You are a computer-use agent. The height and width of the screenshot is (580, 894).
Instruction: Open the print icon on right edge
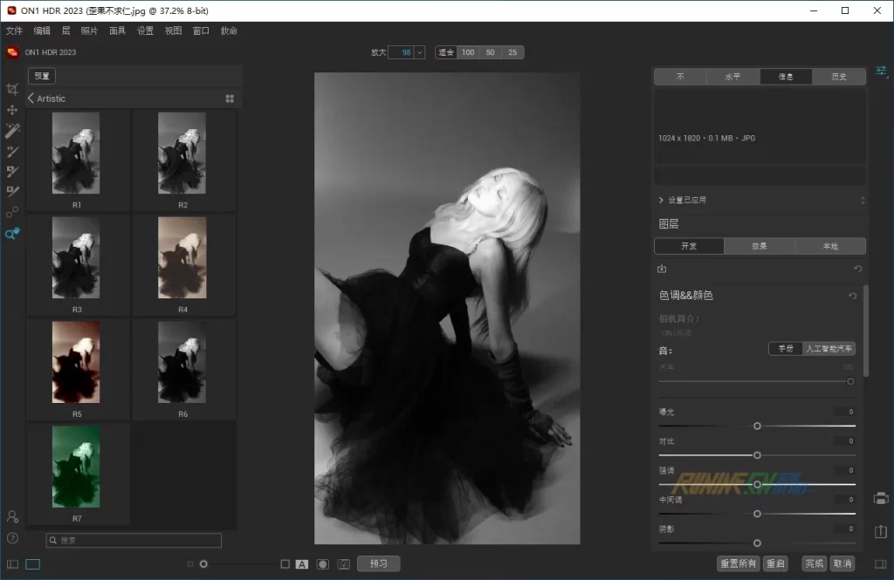(x=881, y=498)
